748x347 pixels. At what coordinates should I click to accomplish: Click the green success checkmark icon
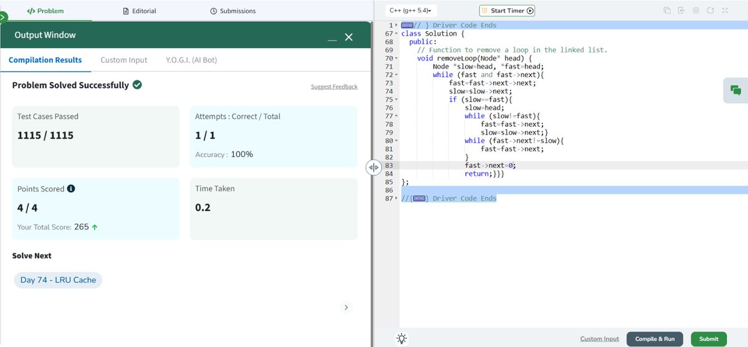[137, 85]
